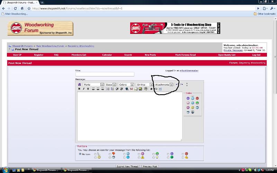The height and width of the screenshot is (173, 277).
Task: Select the No icon radio button
Action: pos(80,154)
